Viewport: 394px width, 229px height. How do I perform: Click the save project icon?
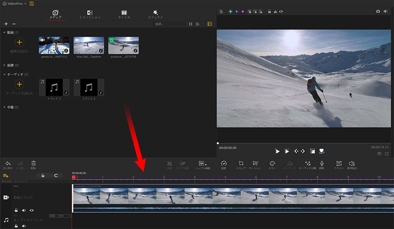[x=32, y=4]
